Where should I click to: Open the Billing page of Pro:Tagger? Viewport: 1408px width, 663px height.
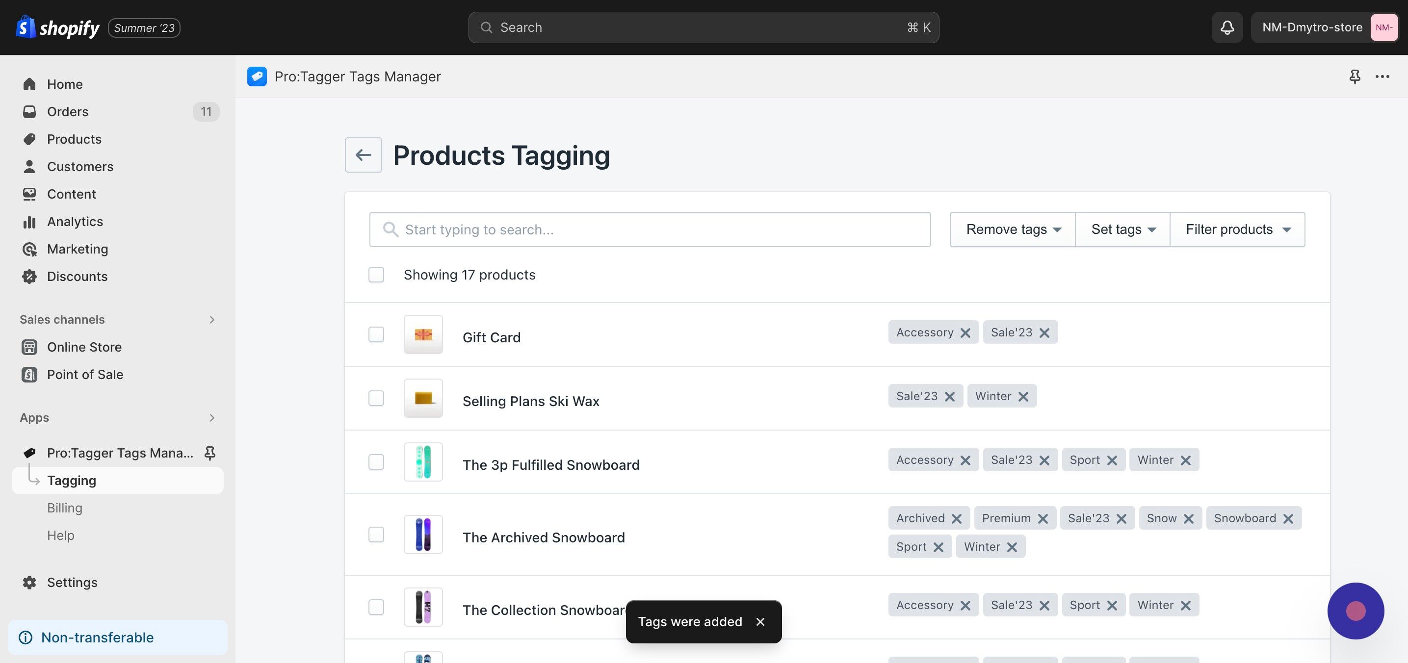click(x=64, y=508)
